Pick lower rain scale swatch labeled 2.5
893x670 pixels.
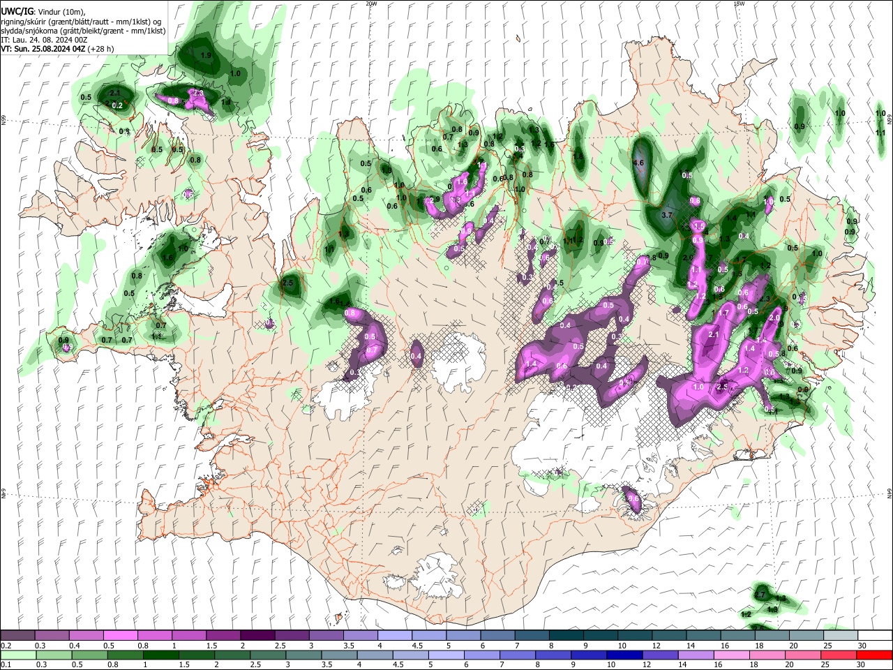tap(267, 655)
